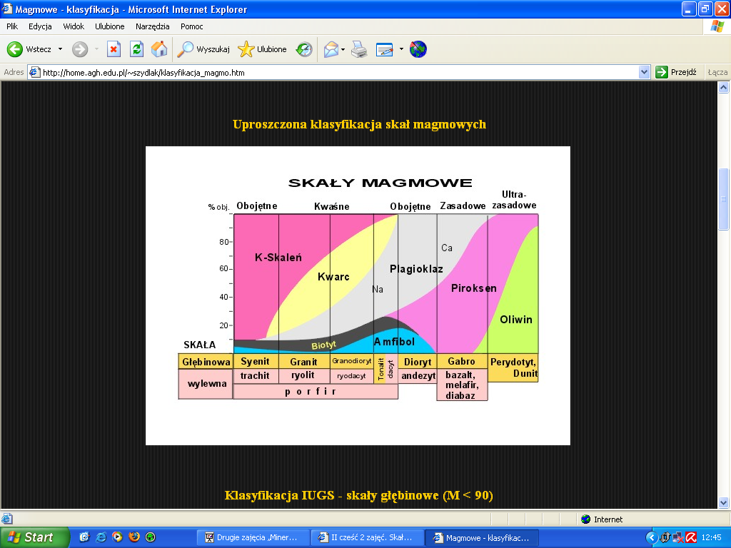Viewport: 731px width, 548px height.
Task: Open the History toolbar icon
Action: point(304,49)
